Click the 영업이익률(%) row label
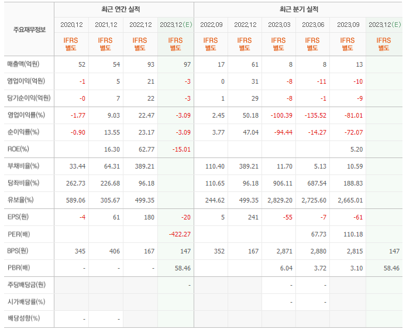The width and height of the screenshot is (406, 329). tap(26, 115)
